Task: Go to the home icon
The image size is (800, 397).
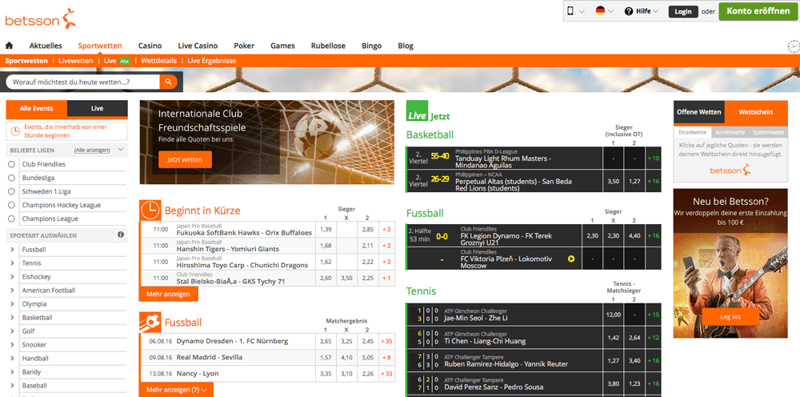Action: click(9, 46)
